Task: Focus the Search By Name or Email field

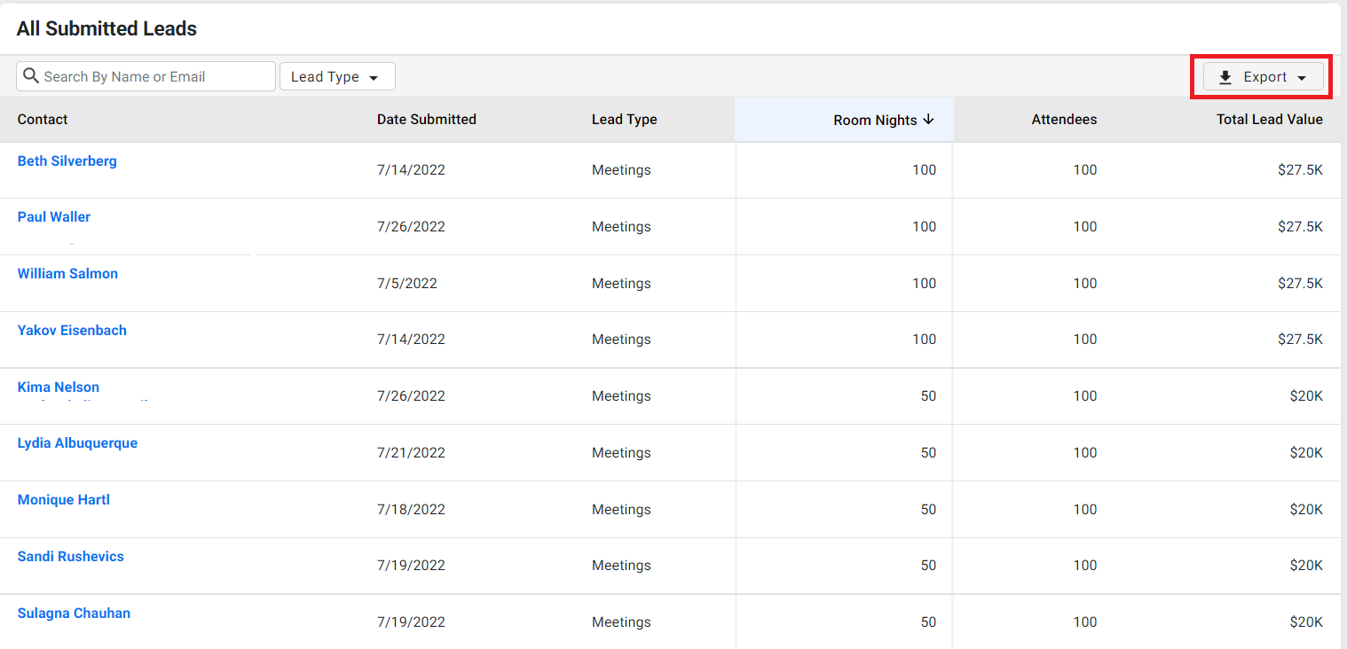Action: coord(146,76)
